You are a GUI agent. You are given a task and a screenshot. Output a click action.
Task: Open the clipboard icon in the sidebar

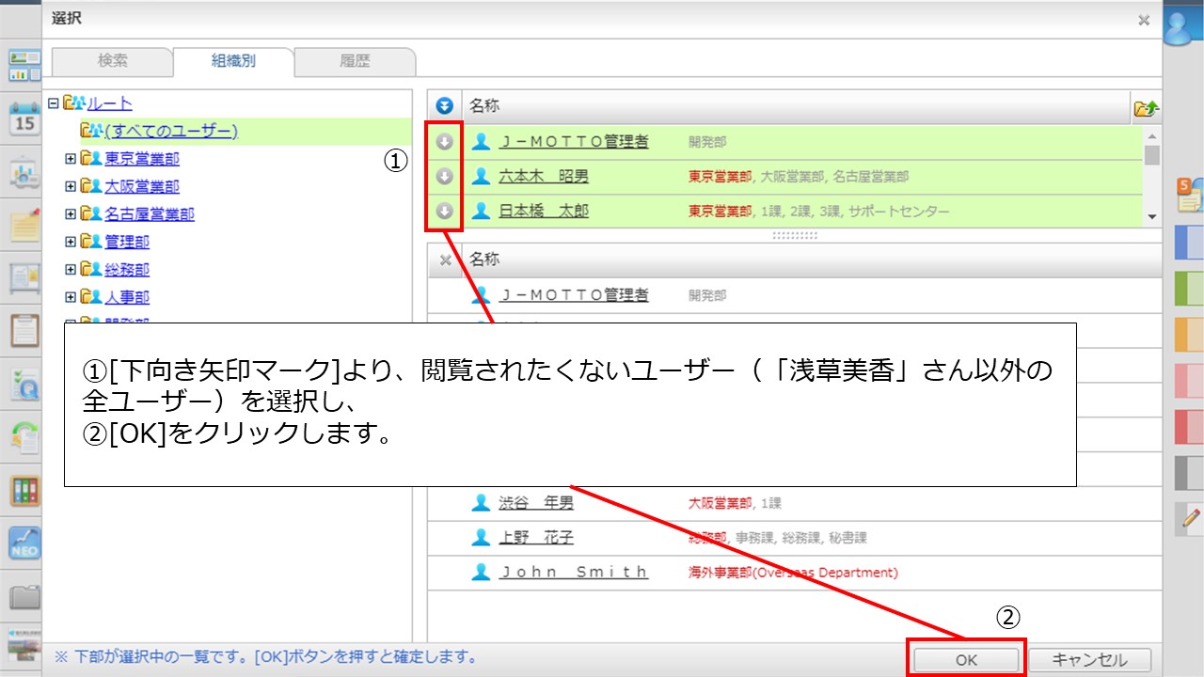[24, 331]
